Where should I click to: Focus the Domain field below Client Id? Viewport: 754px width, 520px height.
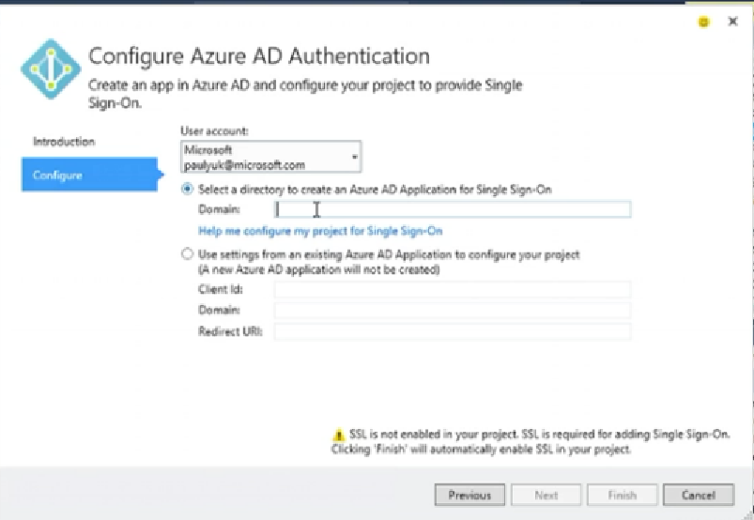[452, 310]
